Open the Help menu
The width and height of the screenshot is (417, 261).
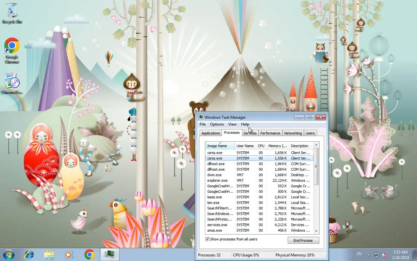tap(245, 124)
